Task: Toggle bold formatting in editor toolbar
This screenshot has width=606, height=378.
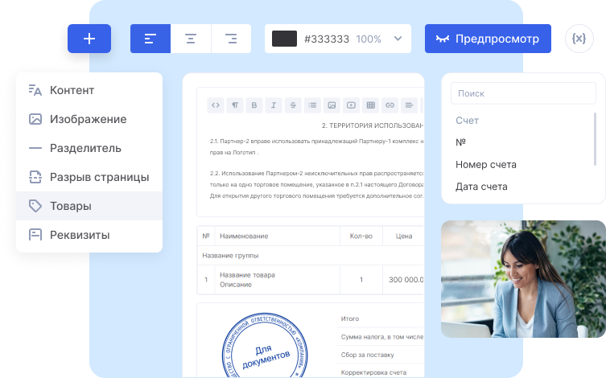Action: 254,105
